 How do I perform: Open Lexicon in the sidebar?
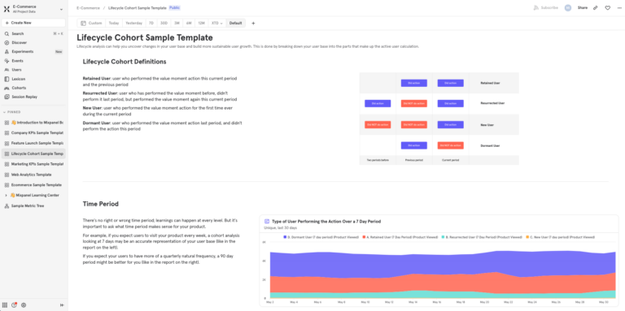tap(33, 79)
